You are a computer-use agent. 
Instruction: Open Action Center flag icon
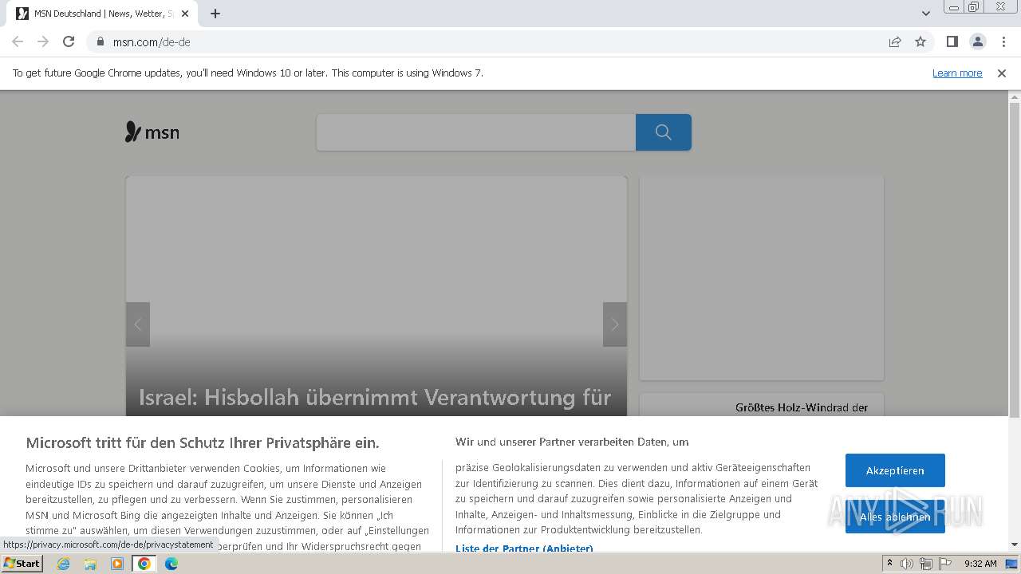tap(945, 564)
